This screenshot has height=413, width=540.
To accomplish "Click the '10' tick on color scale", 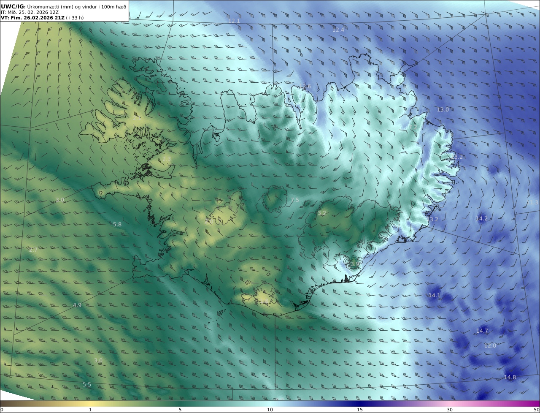I will coord(270,410).
